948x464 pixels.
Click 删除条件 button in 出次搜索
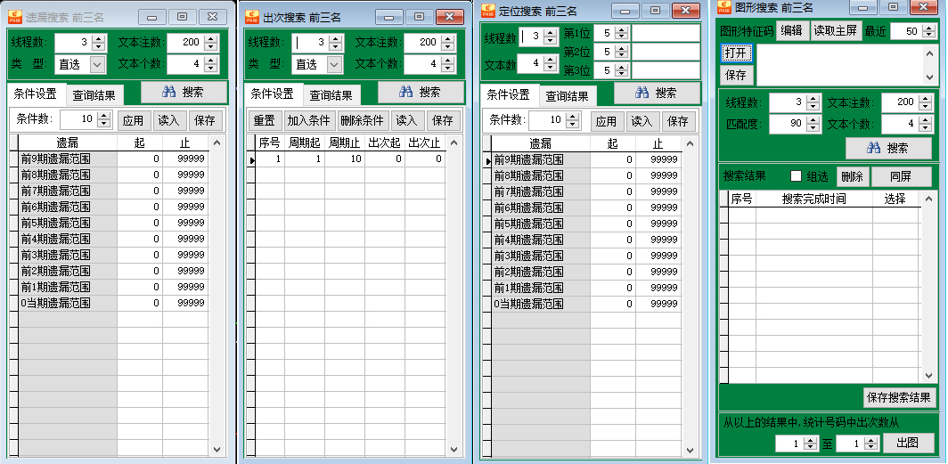tap(362, 120)
